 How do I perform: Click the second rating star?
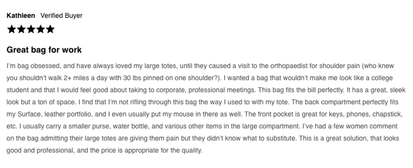pos(21,30)
